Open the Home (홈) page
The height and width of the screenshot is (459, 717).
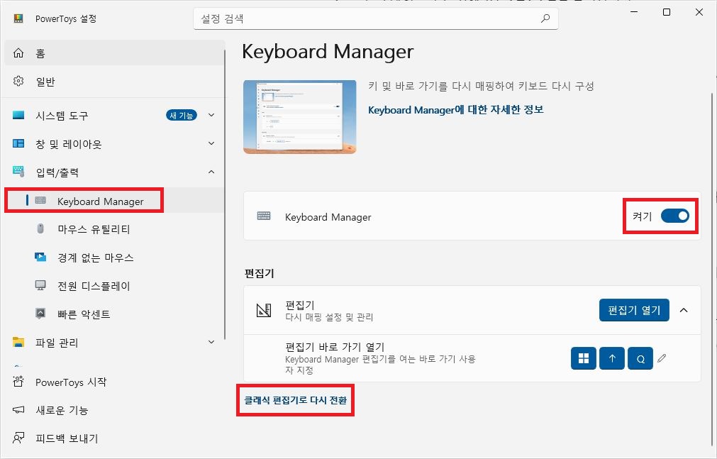click(114, 53)
